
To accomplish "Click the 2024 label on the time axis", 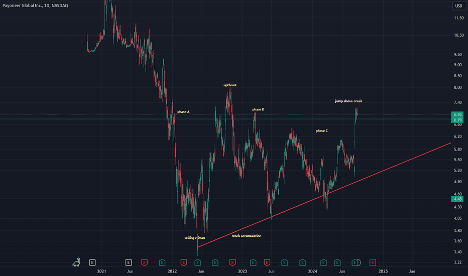I will [x=312, y=271].
